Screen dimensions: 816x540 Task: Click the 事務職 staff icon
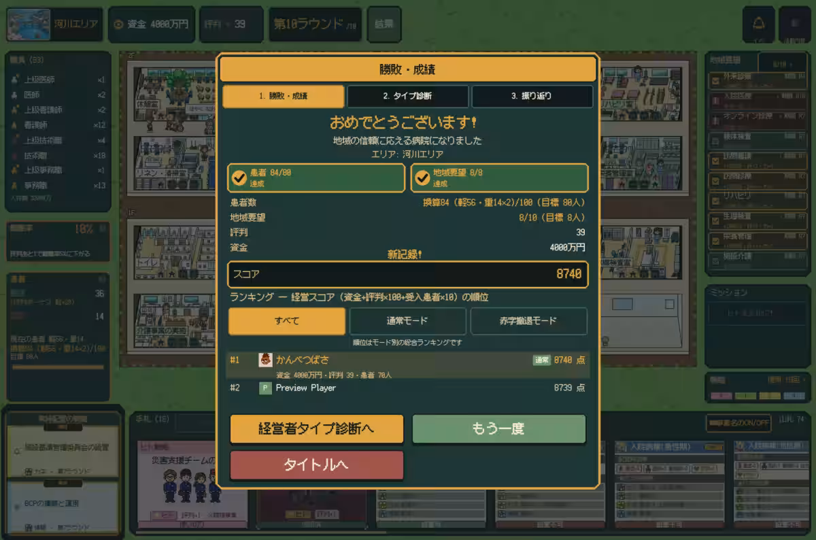(x=14, y=185)
